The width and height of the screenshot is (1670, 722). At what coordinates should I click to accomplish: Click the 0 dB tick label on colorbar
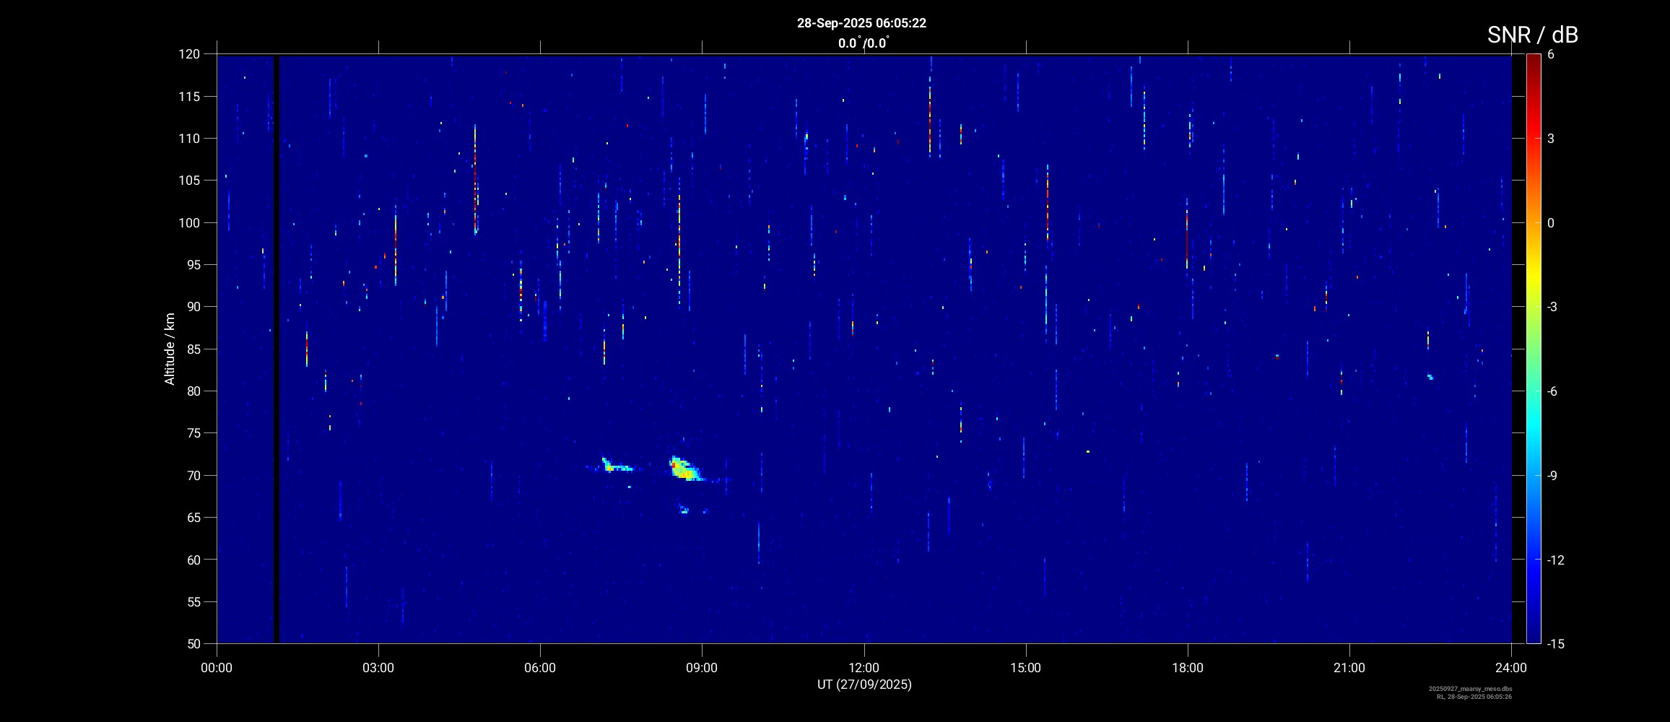(1551, 223)
